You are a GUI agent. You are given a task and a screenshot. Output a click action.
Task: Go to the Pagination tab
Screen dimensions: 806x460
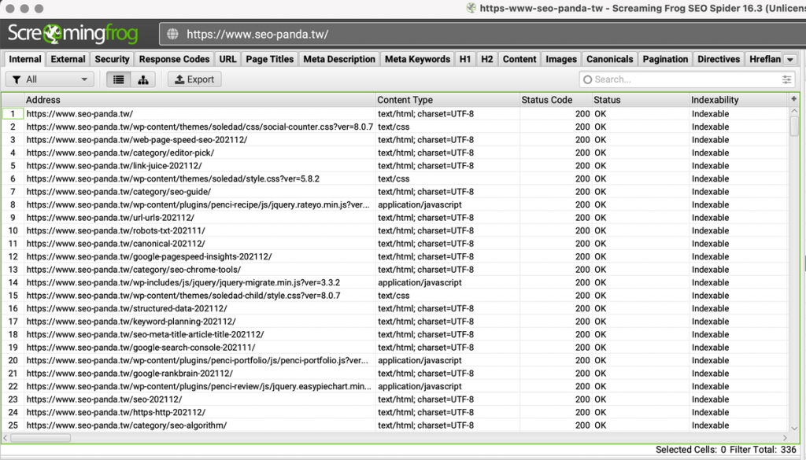(x=665, y=59)
